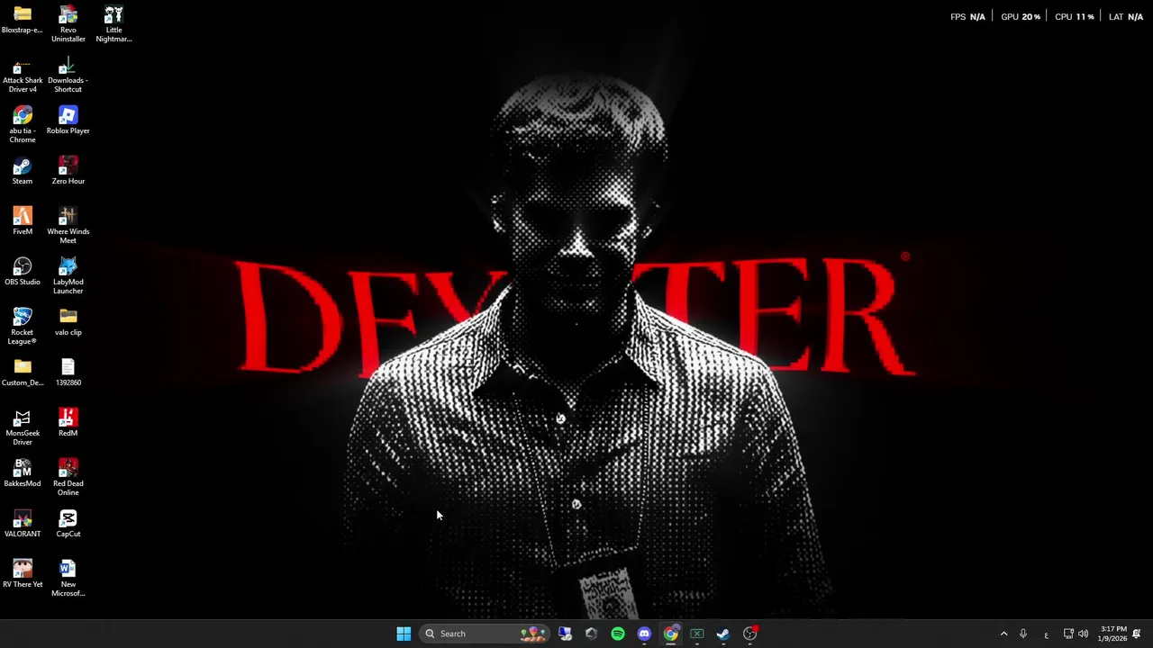The height and width of the screenshot is (648, 1153).
Task: Click the LAT N/A overlay reading
Action: click(x=1126, y=16)
